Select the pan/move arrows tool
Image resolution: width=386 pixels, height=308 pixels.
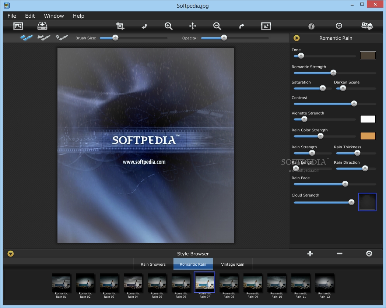pos(193,26)
